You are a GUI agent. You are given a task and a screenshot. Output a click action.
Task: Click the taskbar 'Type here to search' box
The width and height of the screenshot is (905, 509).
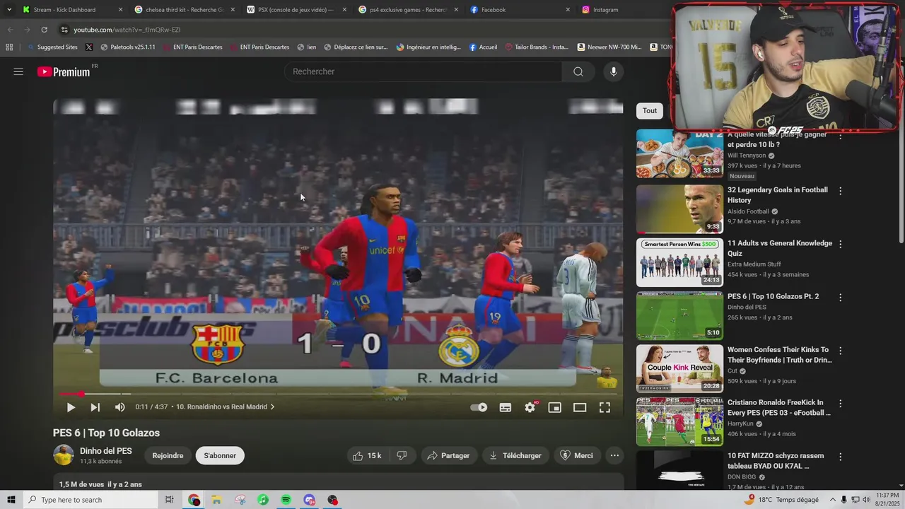click(89, 500)
